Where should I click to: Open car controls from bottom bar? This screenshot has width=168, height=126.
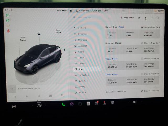pos(14,106)
